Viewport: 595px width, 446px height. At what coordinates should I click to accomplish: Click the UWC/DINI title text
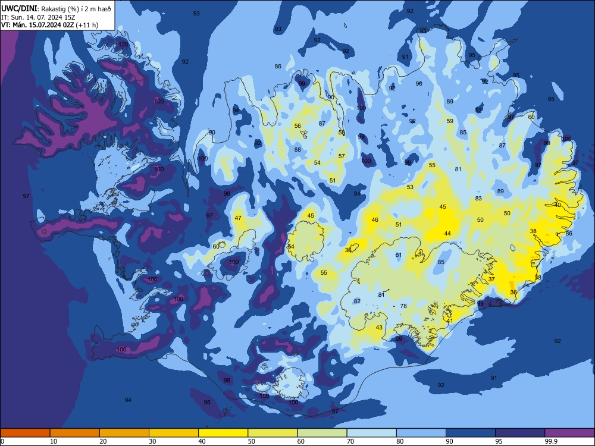coord(20,9)
